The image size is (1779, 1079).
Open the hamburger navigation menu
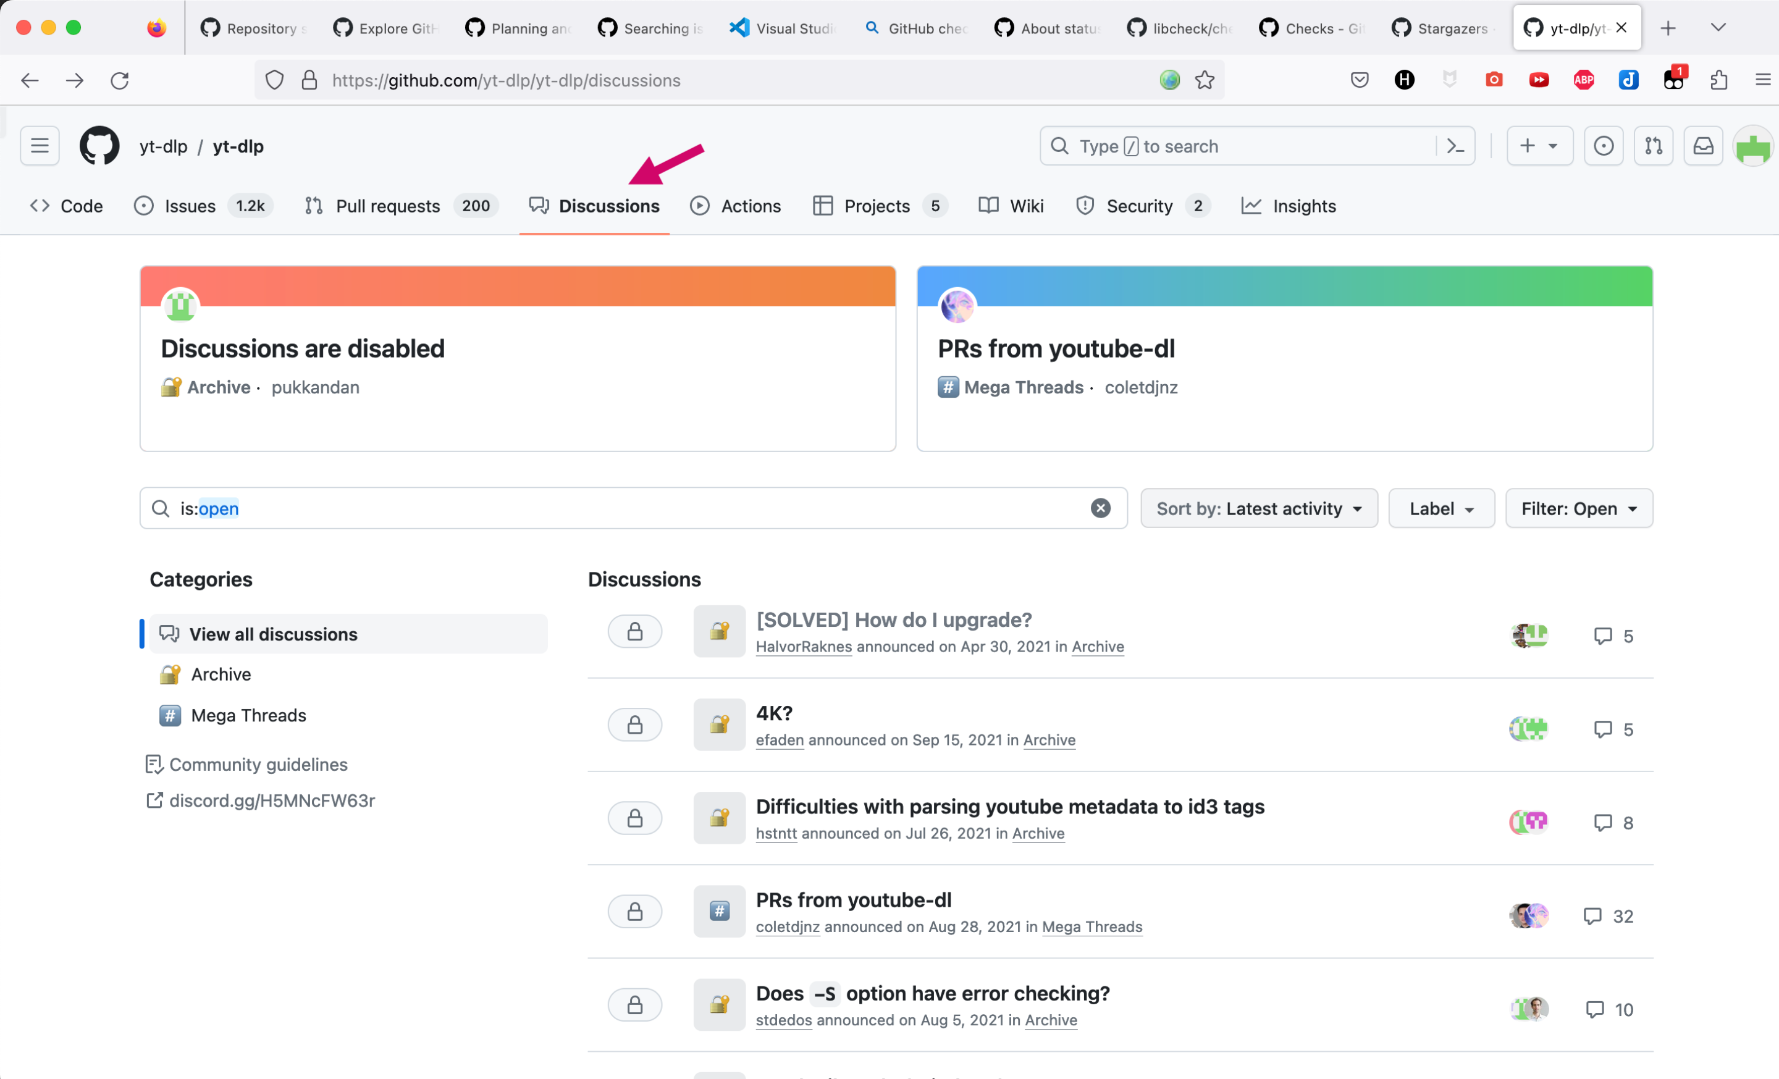(40, 146)
